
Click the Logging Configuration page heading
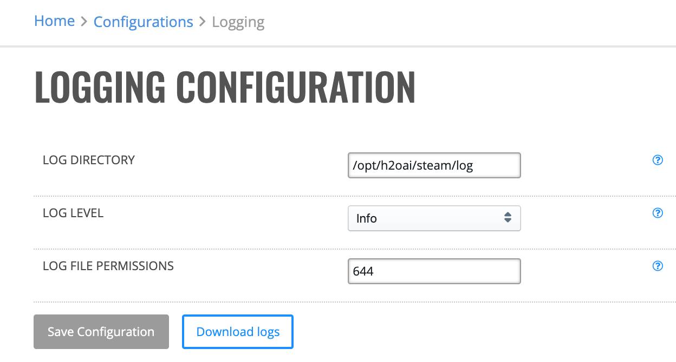(x=225, y=87)
